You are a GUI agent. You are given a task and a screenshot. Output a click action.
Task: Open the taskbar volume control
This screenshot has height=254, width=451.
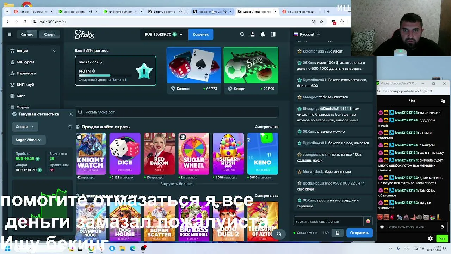421,248
